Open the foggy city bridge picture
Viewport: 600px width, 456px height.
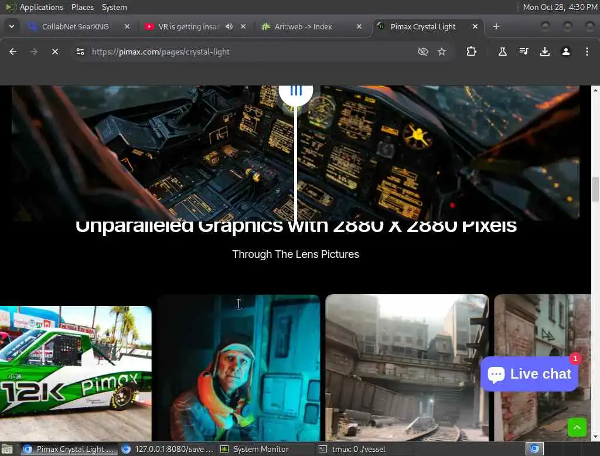pyautogui.click(x=407, y=367)
